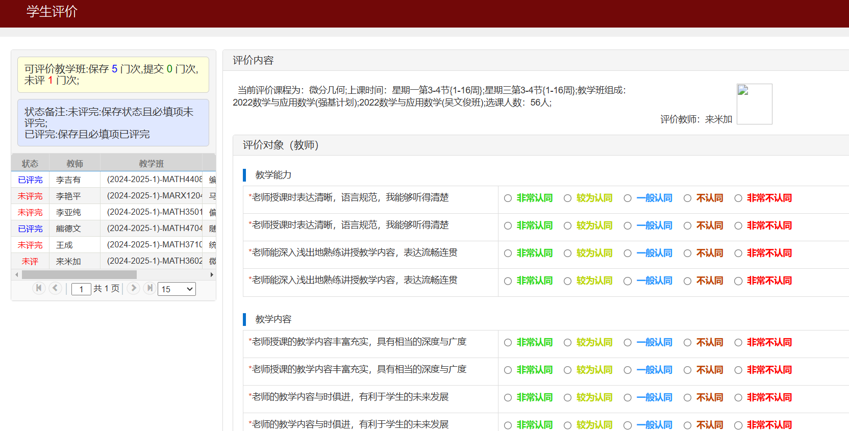The image size is (849, 431).
Task: Go to first page of teacher list
Action: pos(39,288)
